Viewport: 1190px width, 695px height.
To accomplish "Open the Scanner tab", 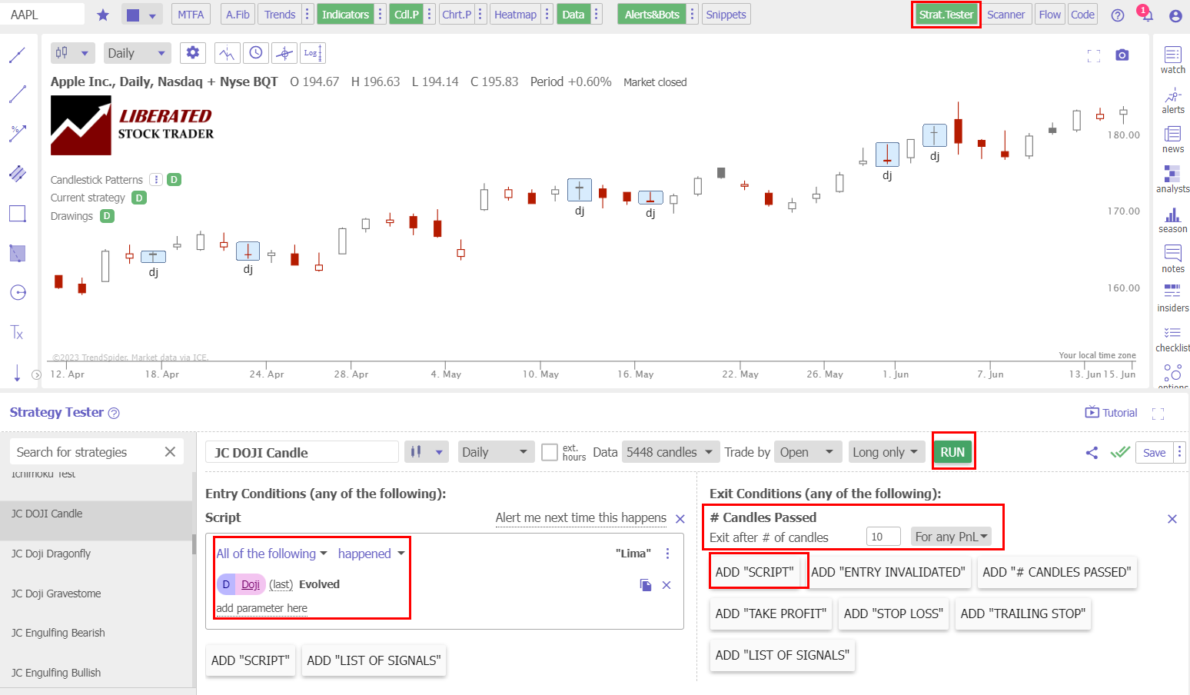I will [x=1007, y=14].
